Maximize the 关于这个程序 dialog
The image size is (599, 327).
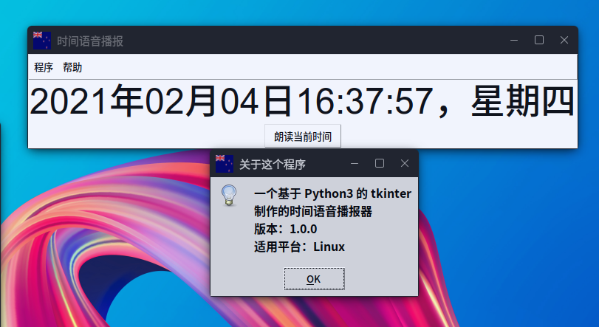380,163
